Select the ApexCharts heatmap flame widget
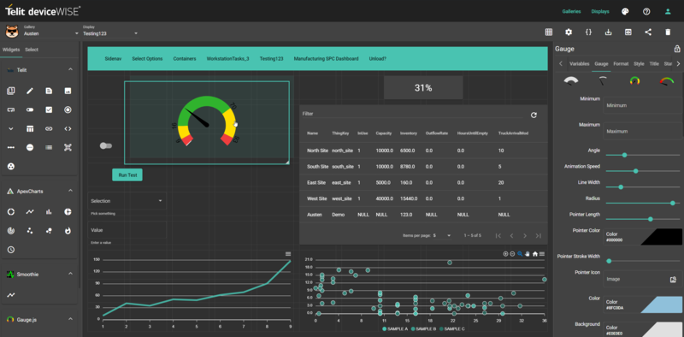This screenshot has height=337, width=684. [x=68, y=230]
